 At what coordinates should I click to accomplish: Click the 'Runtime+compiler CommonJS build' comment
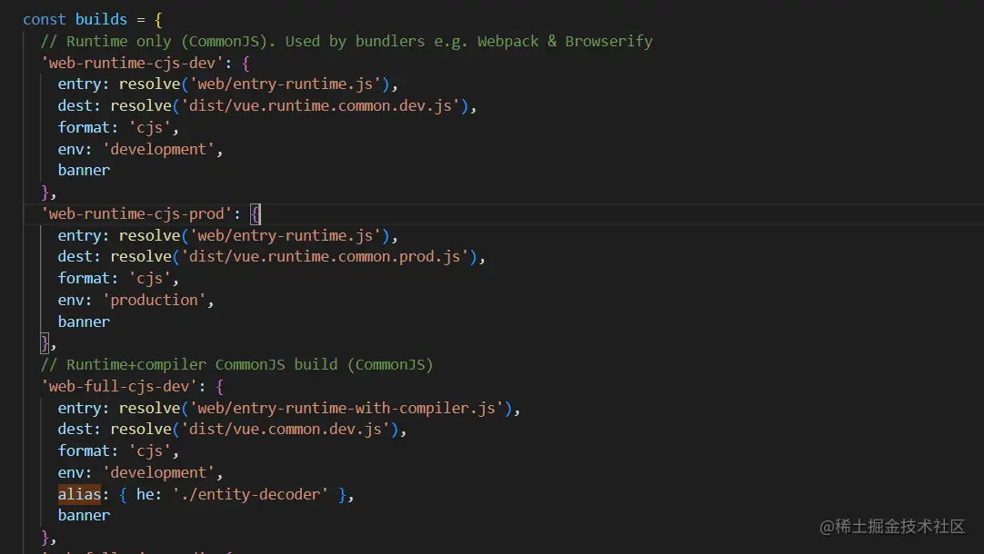pyautogui.click(x=237, y=365)
